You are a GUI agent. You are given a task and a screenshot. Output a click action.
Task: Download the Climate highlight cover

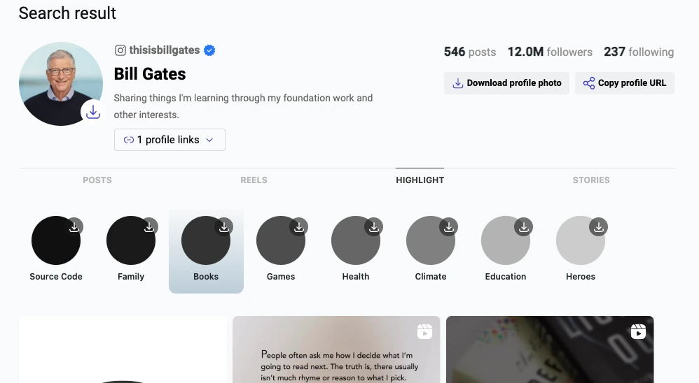(x=449, y=226)
